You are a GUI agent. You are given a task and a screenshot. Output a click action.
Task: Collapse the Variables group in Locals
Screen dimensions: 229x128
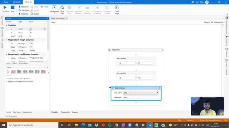(x=6, y=25)
